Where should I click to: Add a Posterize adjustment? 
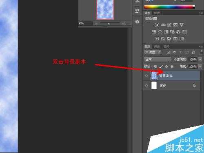pyautogui.click(x=163, y=39)
